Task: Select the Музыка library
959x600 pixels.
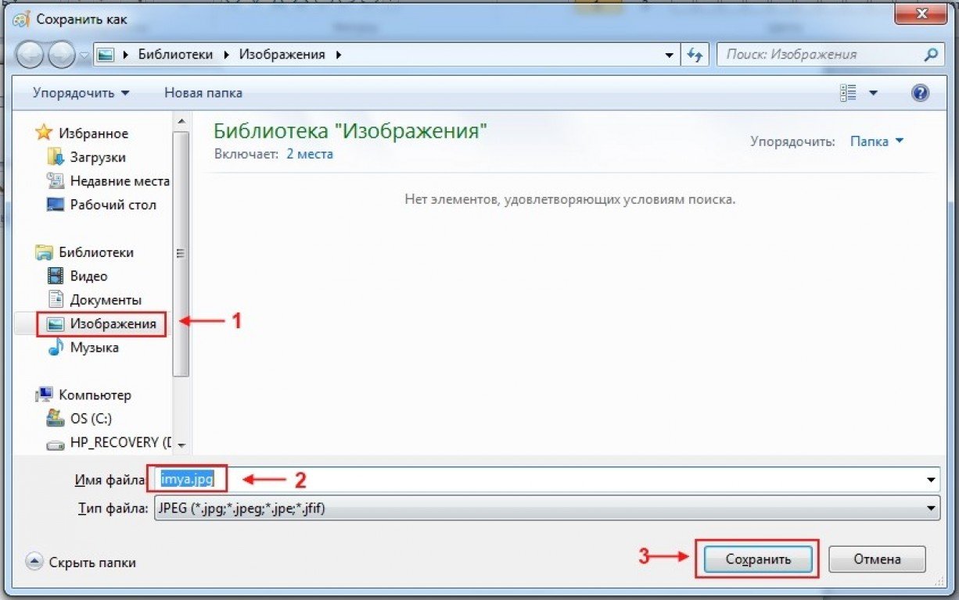Action: pos(94,348)
